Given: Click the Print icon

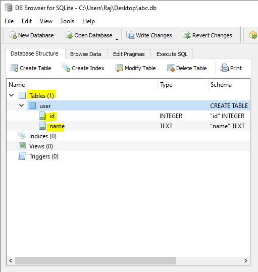Looking at the screenshot, I should 225,68.
